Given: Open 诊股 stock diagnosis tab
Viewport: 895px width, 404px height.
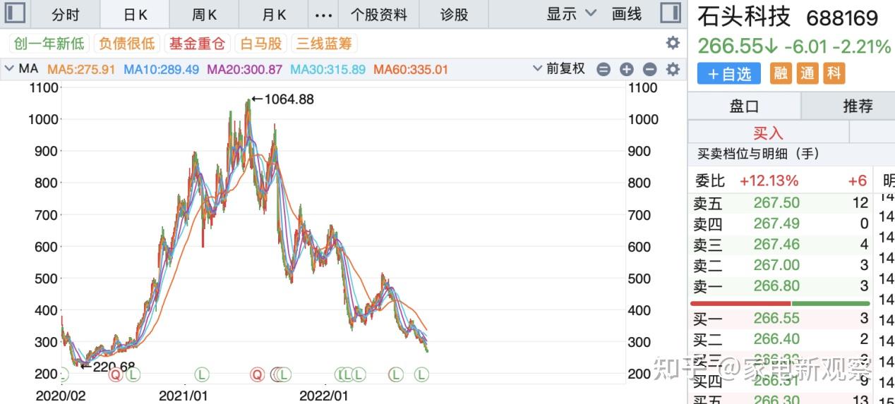Looking at the screenshot, I should point(454,14).
